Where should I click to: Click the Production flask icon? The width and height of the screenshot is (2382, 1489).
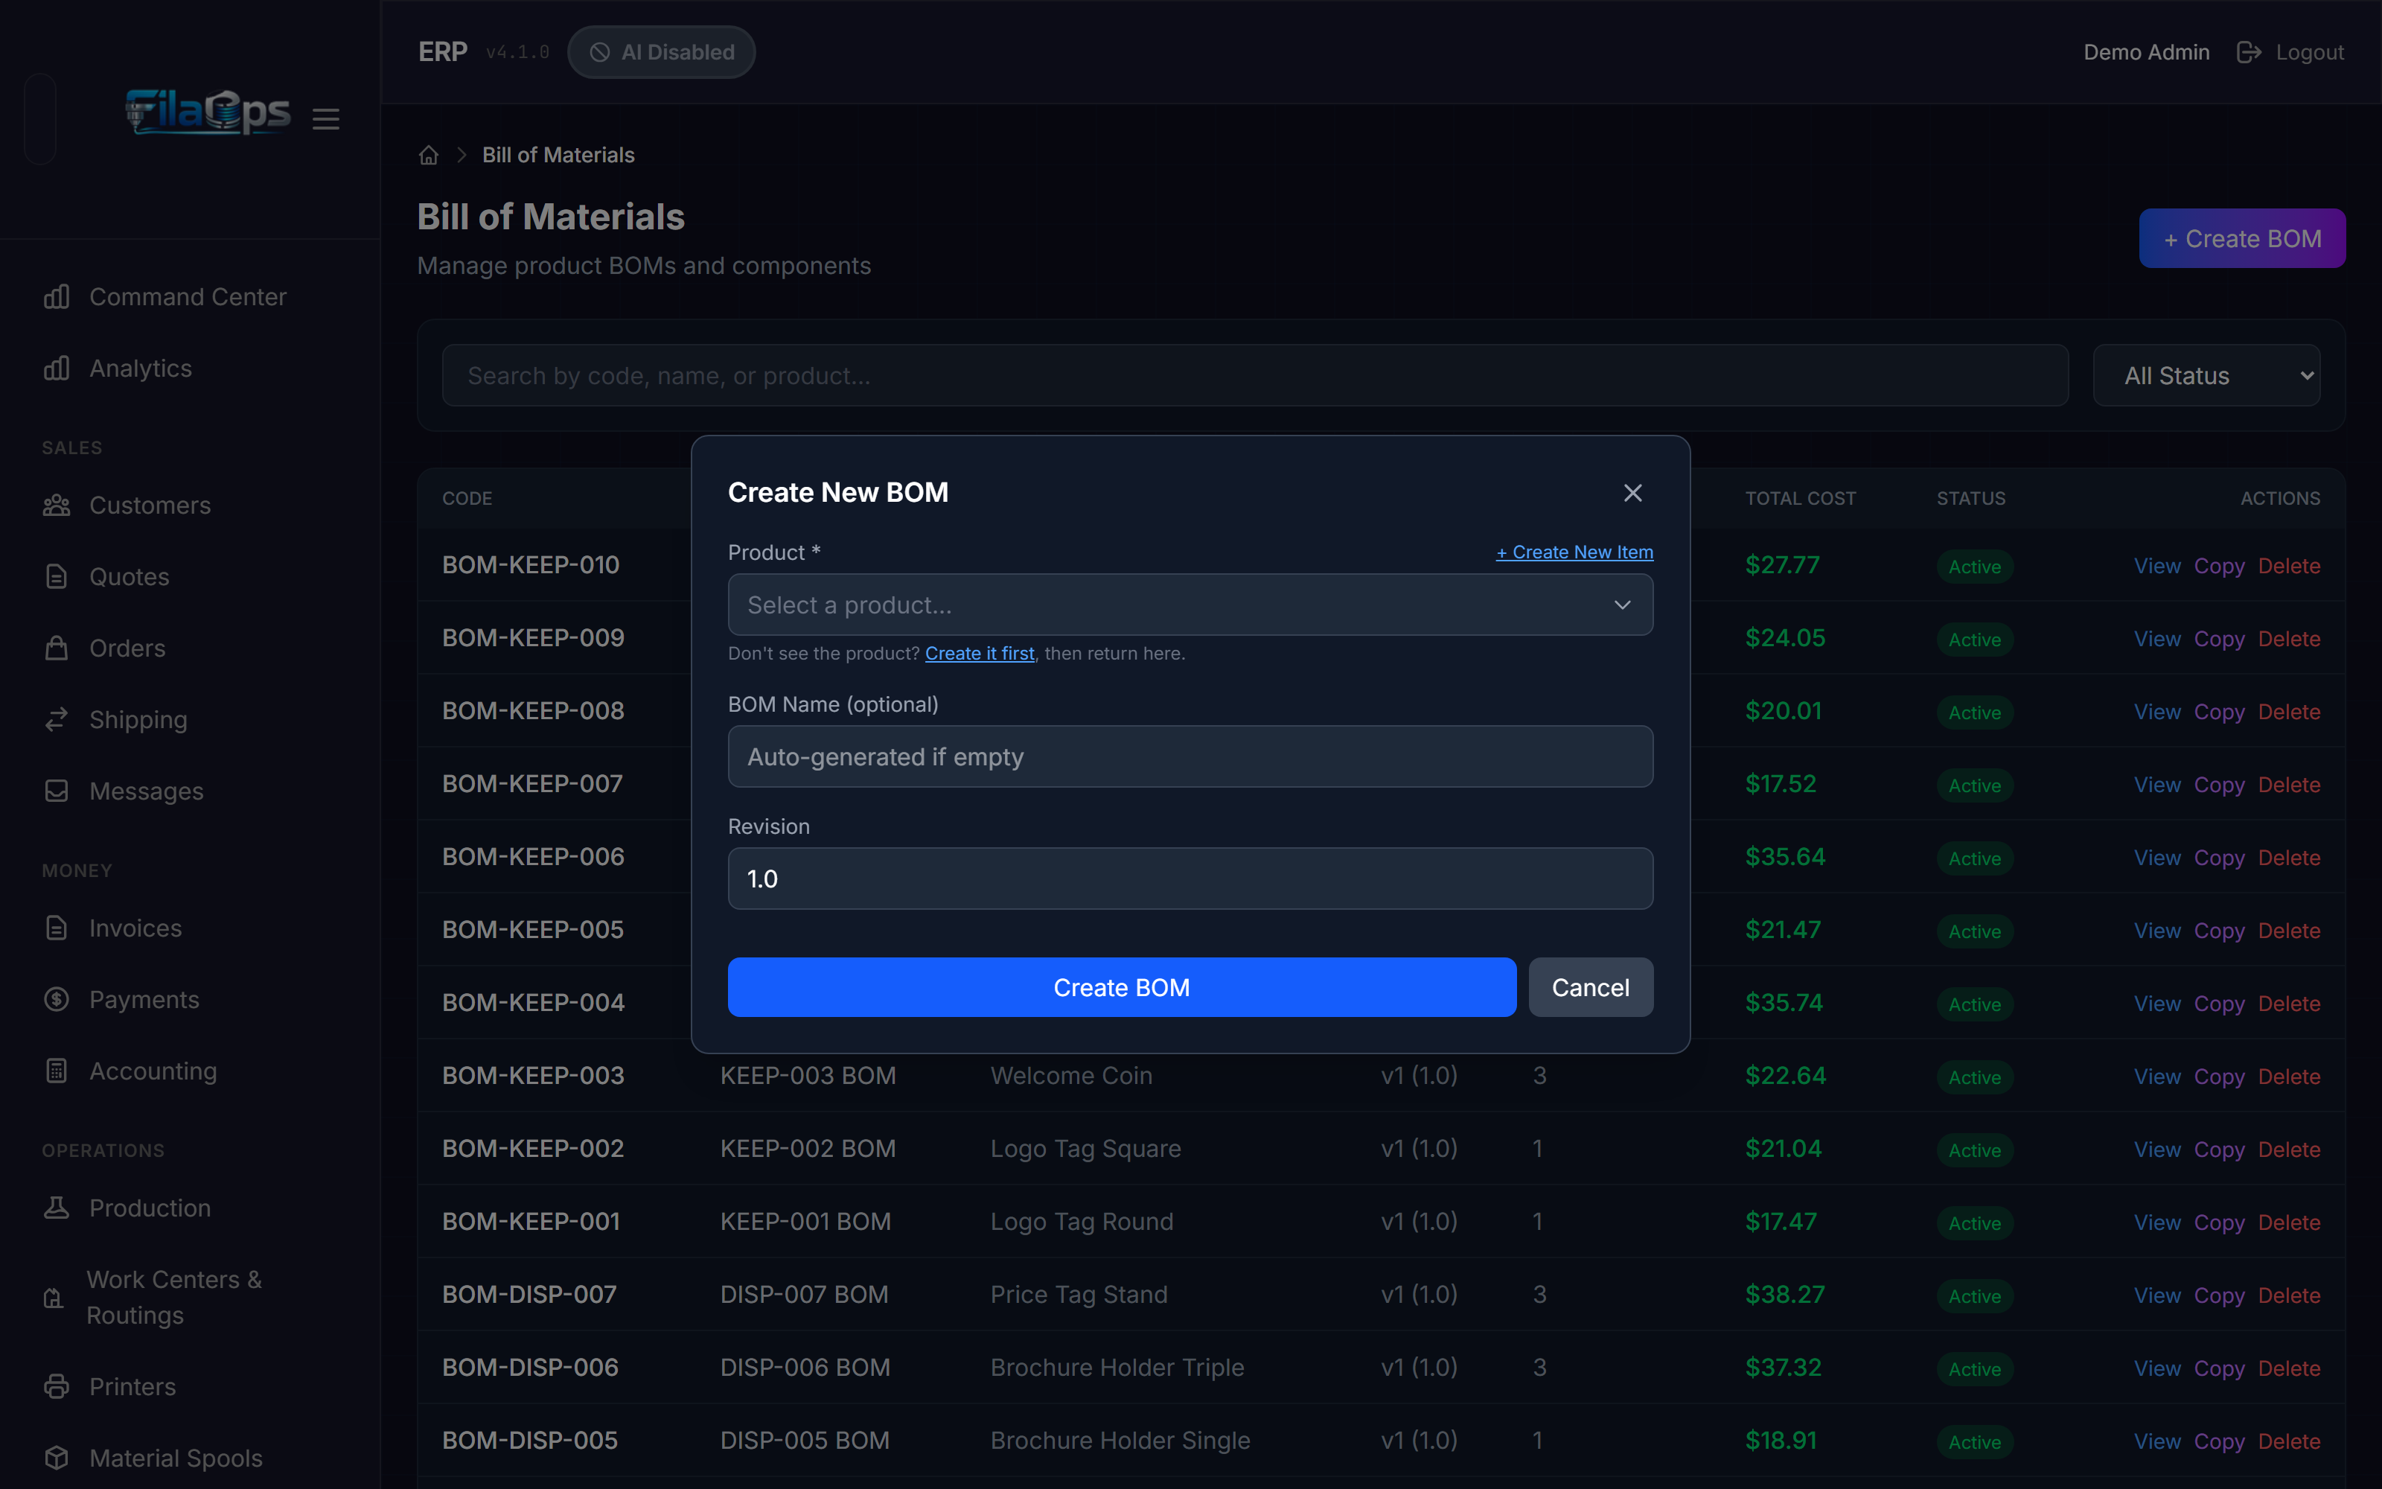click(x=57, y=1208)
